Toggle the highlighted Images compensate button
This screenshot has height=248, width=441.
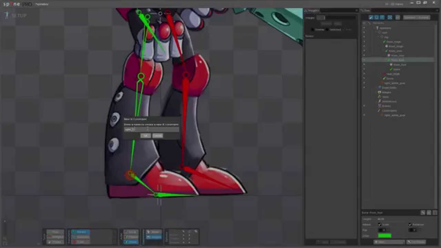click(x=154, y=237)
